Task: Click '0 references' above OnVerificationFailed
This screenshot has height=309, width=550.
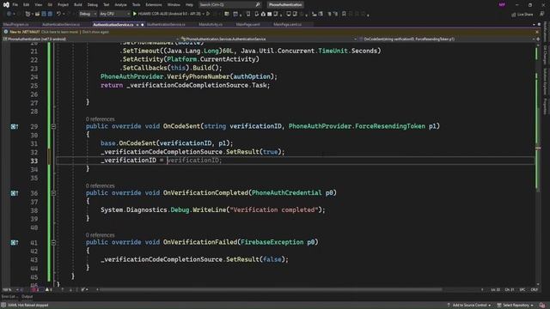Action: tap(100, 235)
